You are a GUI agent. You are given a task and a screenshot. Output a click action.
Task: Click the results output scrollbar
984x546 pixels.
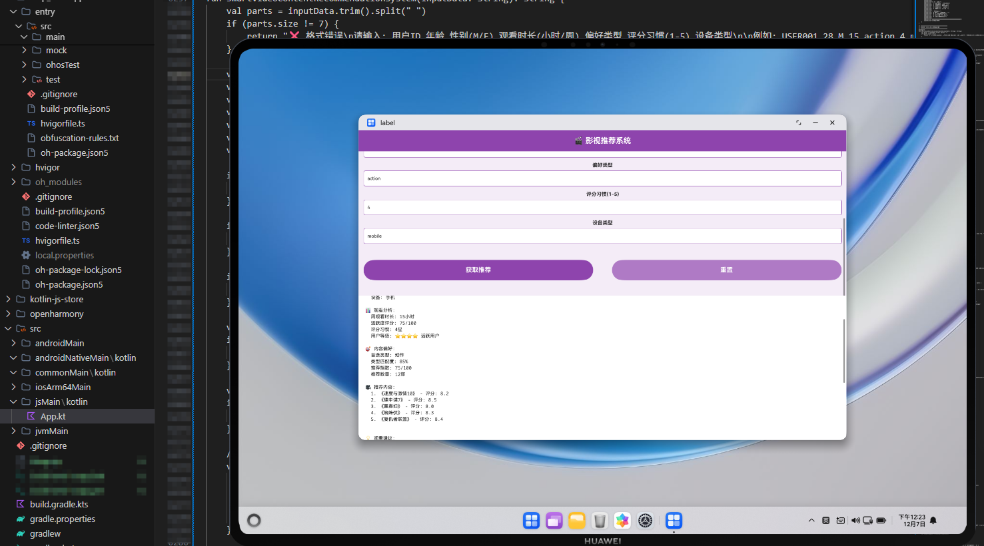point(844,351)
